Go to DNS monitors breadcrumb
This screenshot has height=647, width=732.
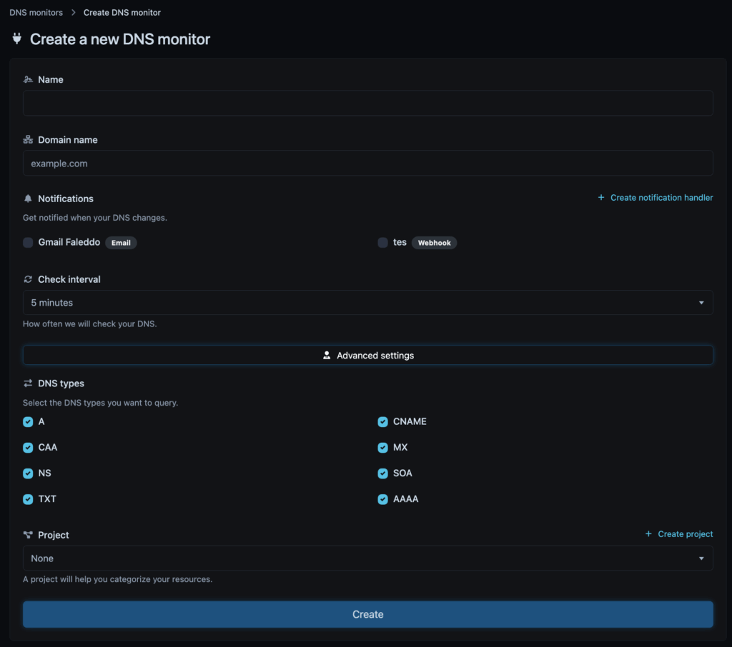click(x=36, y=13)
